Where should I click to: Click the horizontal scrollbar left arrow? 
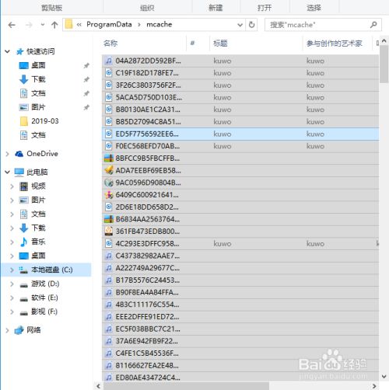click(x=99, y=386)
